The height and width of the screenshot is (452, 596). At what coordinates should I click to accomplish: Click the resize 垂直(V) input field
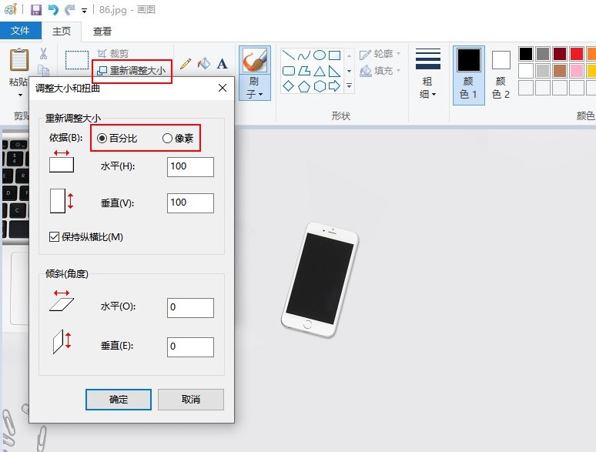click(190, 203)
